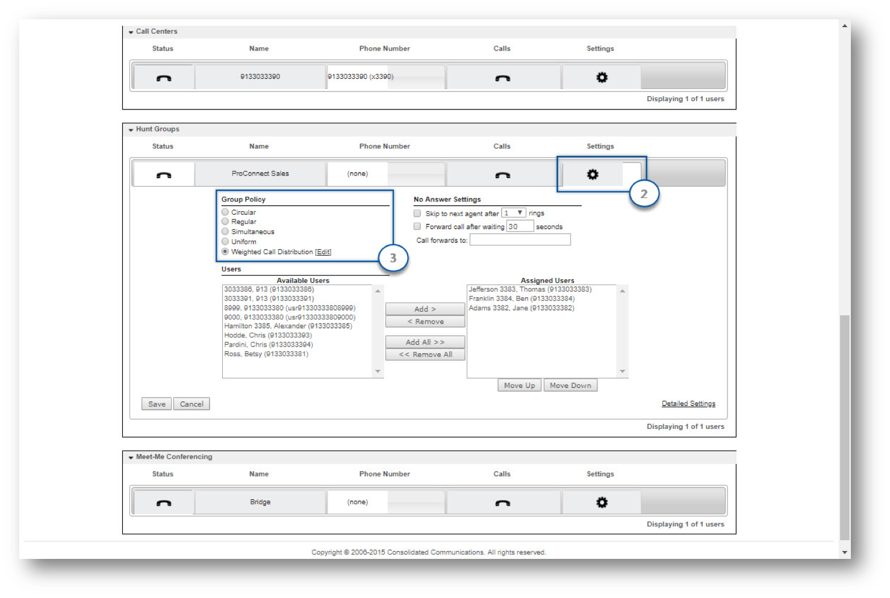Select 3033391, 913 in Available Users
890x598 pixels.
pyautogui.click(x=269, y=298)
